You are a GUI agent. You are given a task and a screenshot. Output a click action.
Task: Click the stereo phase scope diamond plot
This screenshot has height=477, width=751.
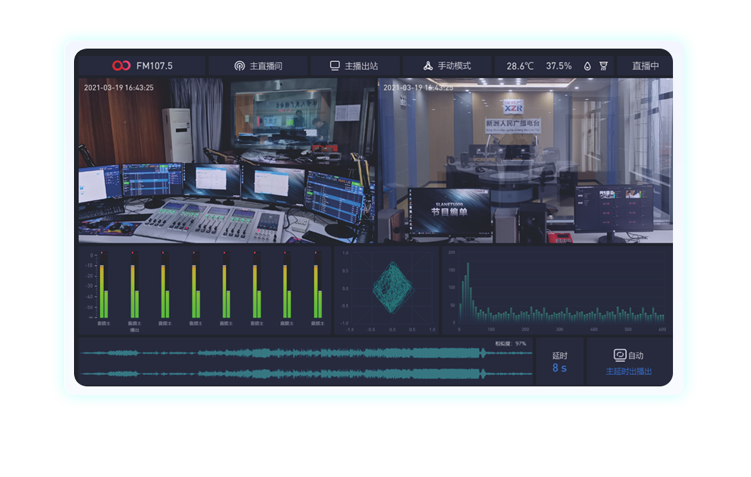click(x=392, y=288)
